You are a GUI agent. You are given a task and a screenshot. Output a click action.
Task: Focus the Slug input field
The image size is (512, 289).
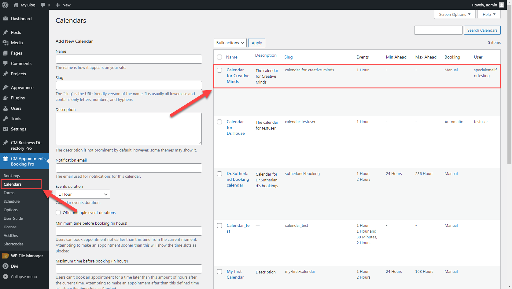click(x=129, y=85)
